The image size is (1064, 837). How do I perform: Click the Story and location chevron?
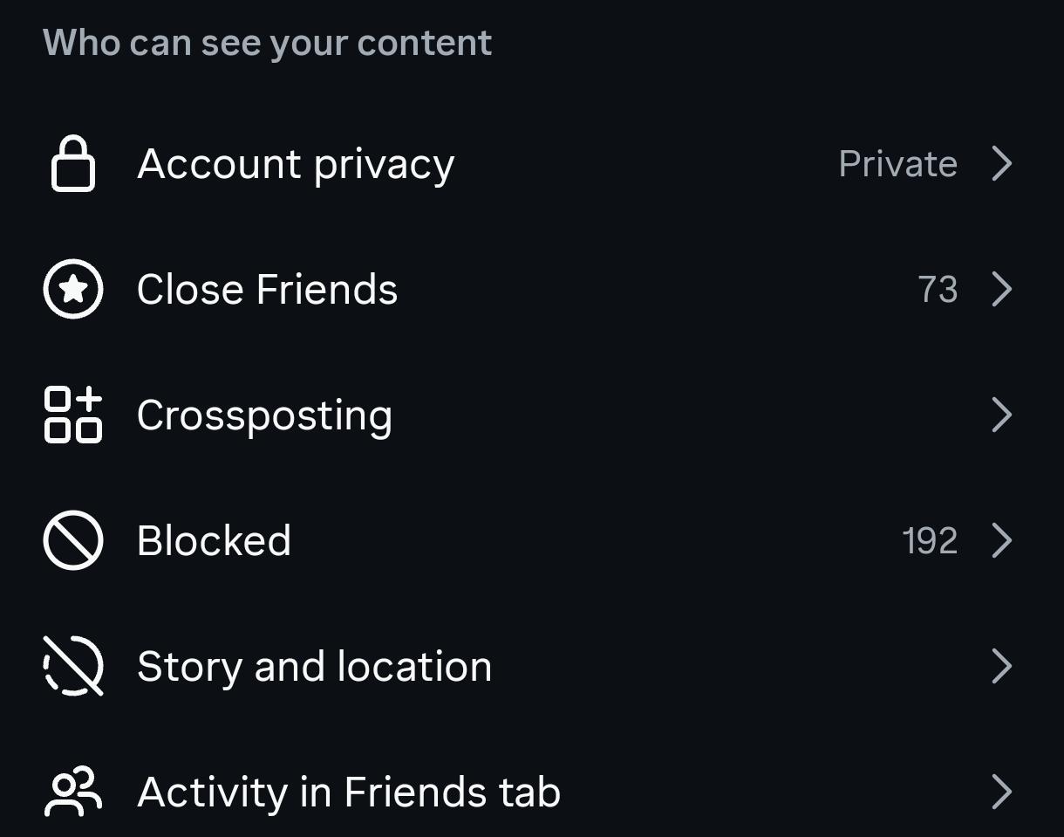pos(1002,666)
